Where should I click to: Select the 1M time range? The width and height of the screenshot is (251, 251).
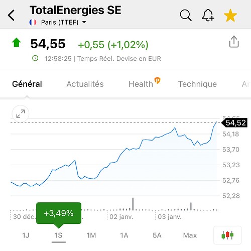91,235
